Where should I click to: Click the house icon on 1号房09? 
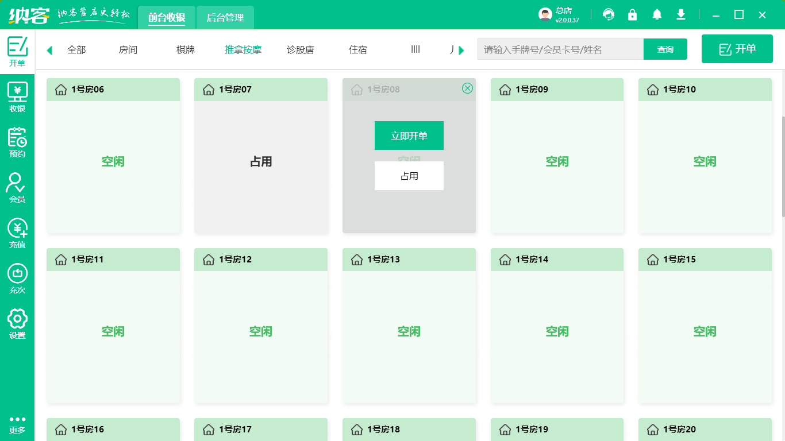505,90
